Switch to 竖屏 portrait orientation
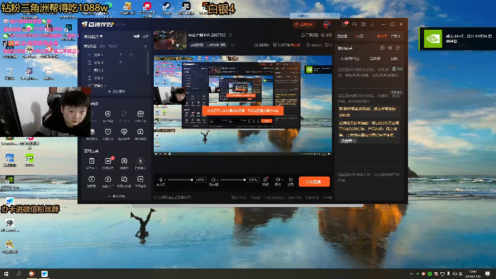The image size is (496, 279). tap(145, 37)
